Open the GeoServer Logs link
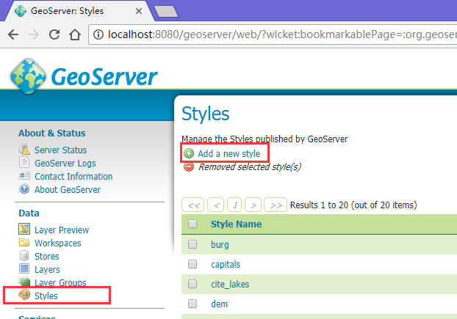 [x=65, y=164]
